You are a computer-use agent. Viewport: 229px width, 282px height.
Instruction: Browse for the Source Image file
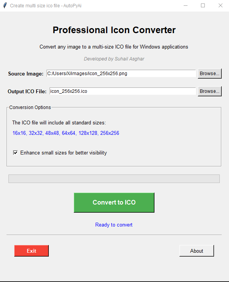[210, 74]
